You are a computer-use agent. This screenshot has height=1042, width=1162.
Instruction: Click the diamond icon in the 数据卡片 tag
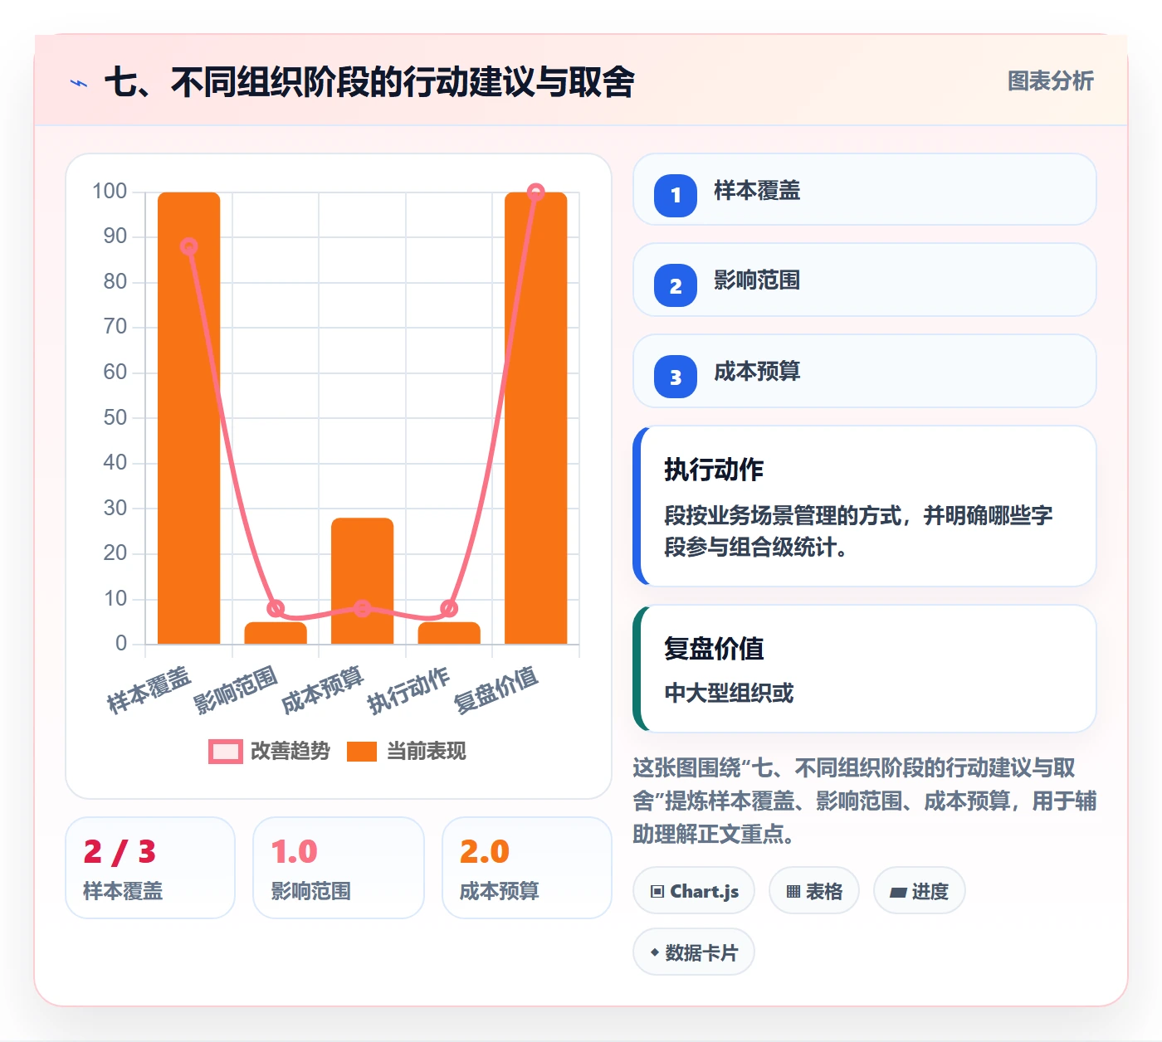[x=655, y=952]
